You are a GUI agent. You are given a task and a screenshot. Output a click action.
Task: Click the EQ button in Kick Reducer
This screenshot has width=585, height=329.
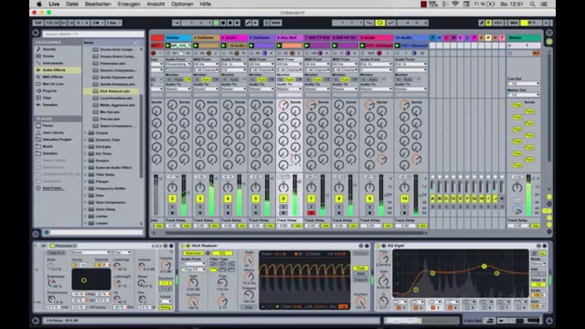click(222, 253)
